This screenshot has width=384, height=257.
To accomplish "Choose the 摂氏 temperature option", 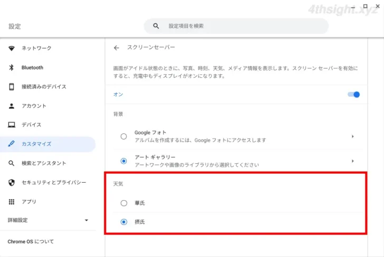I will coord(123,222).
